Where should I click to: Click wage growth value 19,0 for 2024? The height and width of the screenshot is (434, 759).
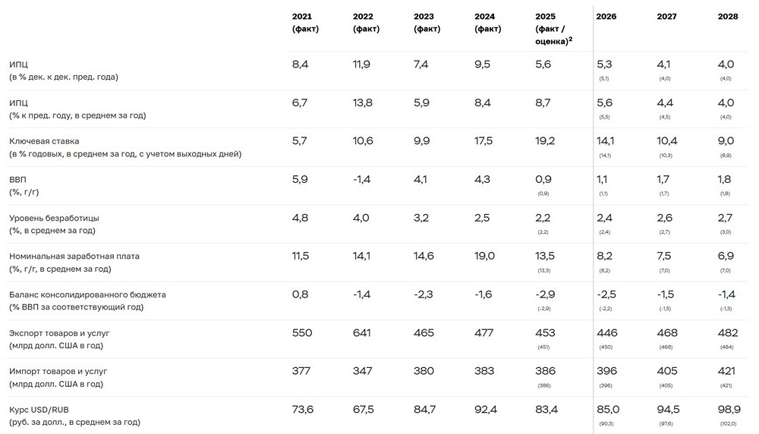click(485, 256)
